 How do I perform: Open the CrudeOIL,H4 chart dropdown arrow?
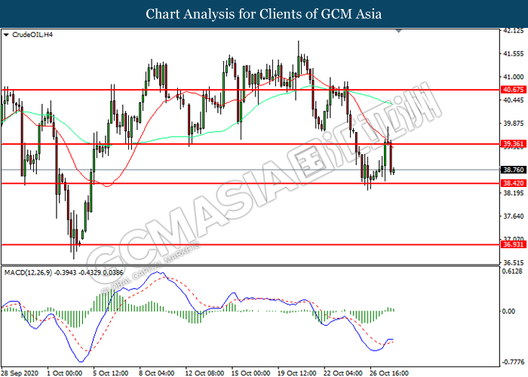click(x=6, y=35)
